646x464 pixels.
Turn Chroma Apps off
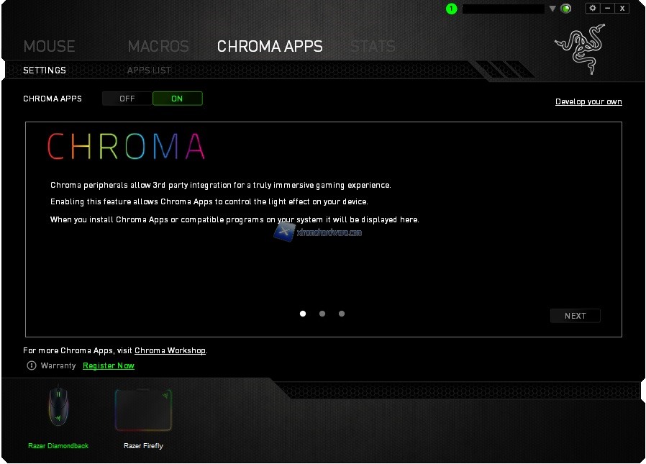pyautogui.click(x=127, y=99)
